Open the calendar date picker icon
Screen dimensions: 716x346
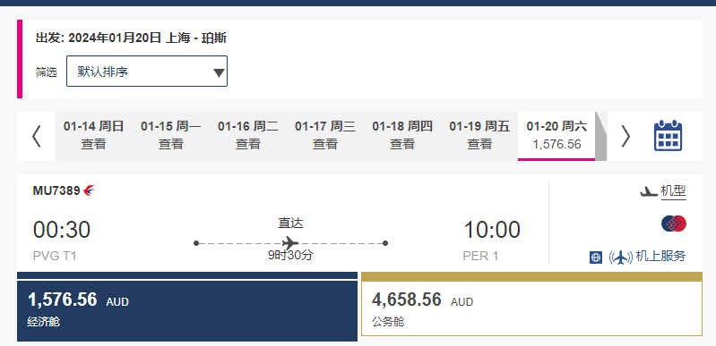coord(668,135)
